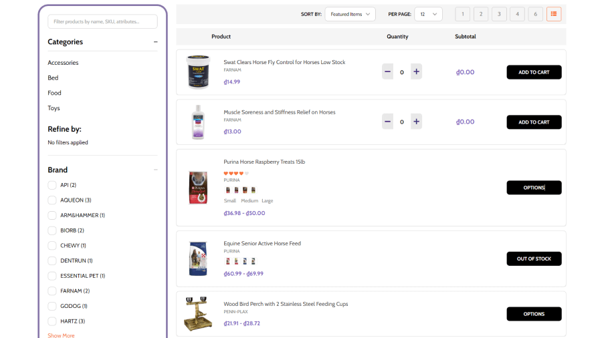Open Muscle Soreness and Stiffness Relief title
This screenshot has width=606, height=338.
coord(279,112)
